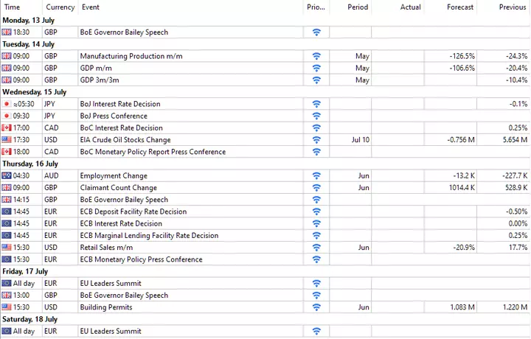Image resolution: width=531 pixels, height=339 pixels.
Task: Click the priority icon for BoJ Interest Rate Decision
Action: (316, 104)
